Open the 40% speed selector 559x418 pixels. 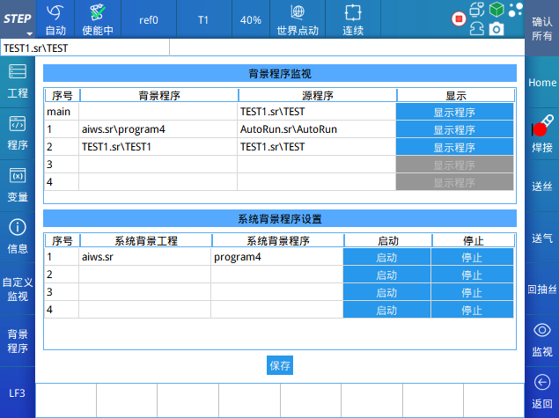point(251,18)
